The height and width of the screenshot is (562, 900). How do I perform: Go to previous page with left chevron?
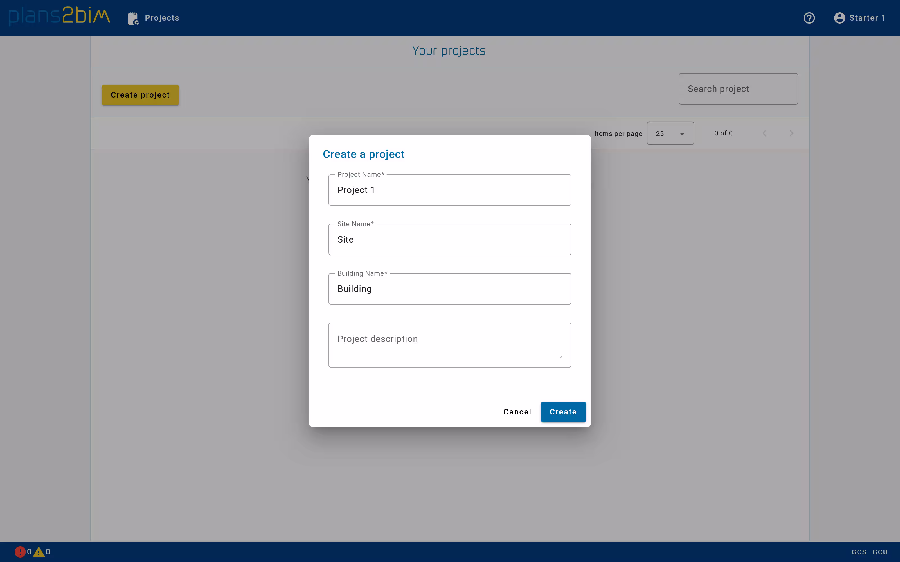[x=764, y=133]
